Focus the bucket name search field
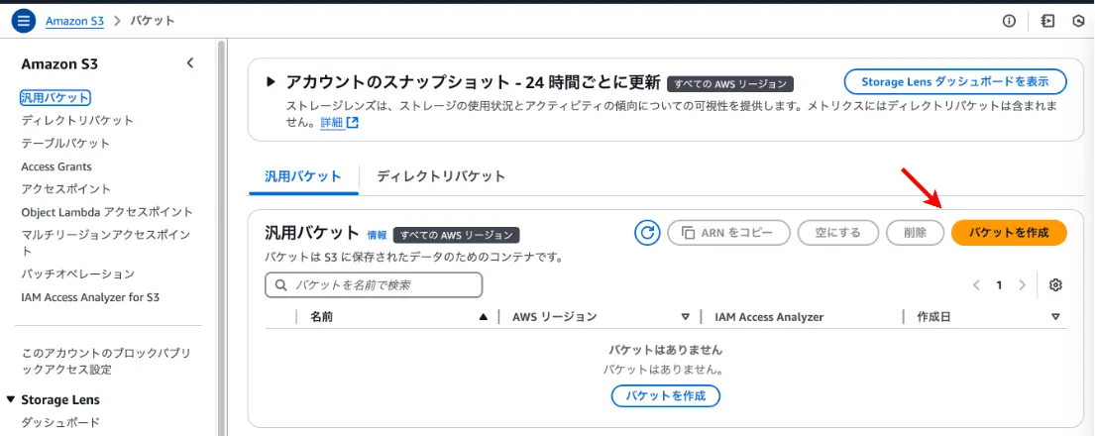 pos(374,285)
